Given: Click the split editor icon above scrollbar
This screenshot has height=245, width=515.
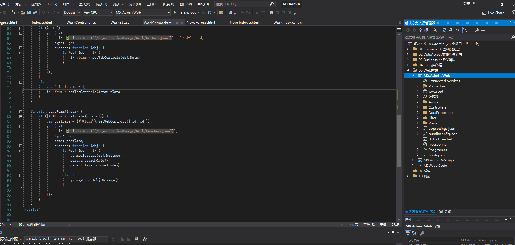Looking at the screenshot, I should tap(399, 29).
